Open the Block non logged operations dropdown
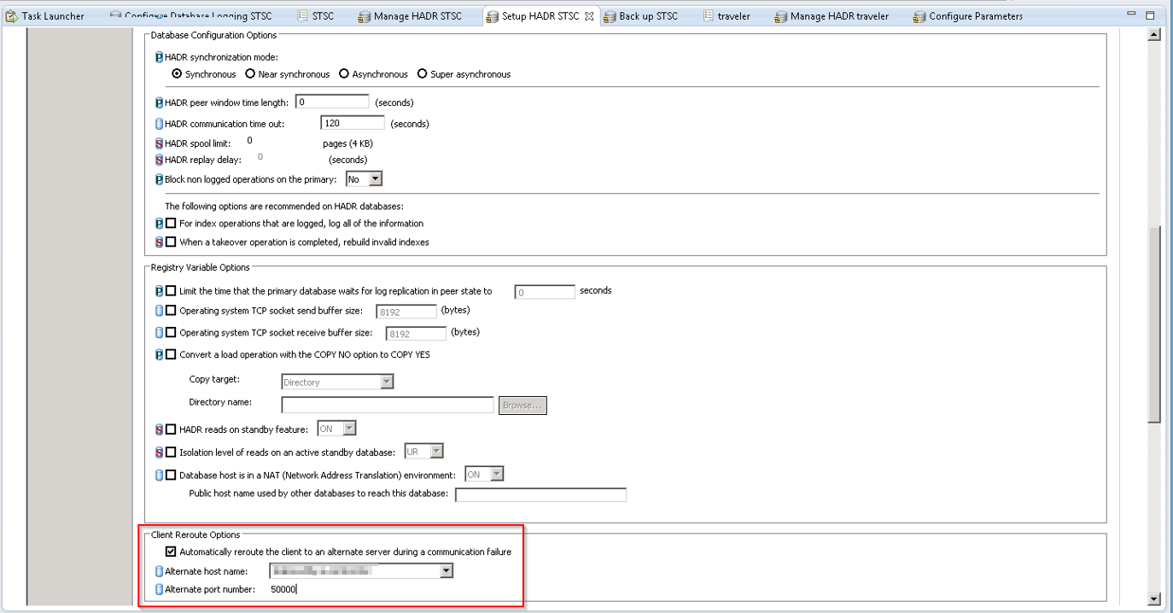This screenshot has height=613, width=1173. 374,179
